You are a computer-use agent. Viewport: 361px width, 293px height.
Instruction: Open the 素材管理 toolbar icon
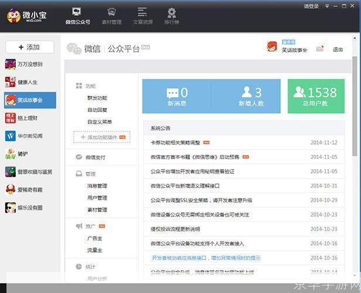(112, 11)
